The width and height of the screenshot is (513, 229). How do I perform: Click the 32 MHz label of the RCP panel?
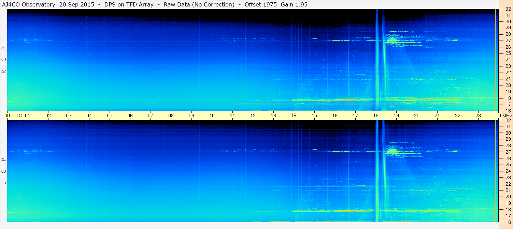(x=508, y=9)
